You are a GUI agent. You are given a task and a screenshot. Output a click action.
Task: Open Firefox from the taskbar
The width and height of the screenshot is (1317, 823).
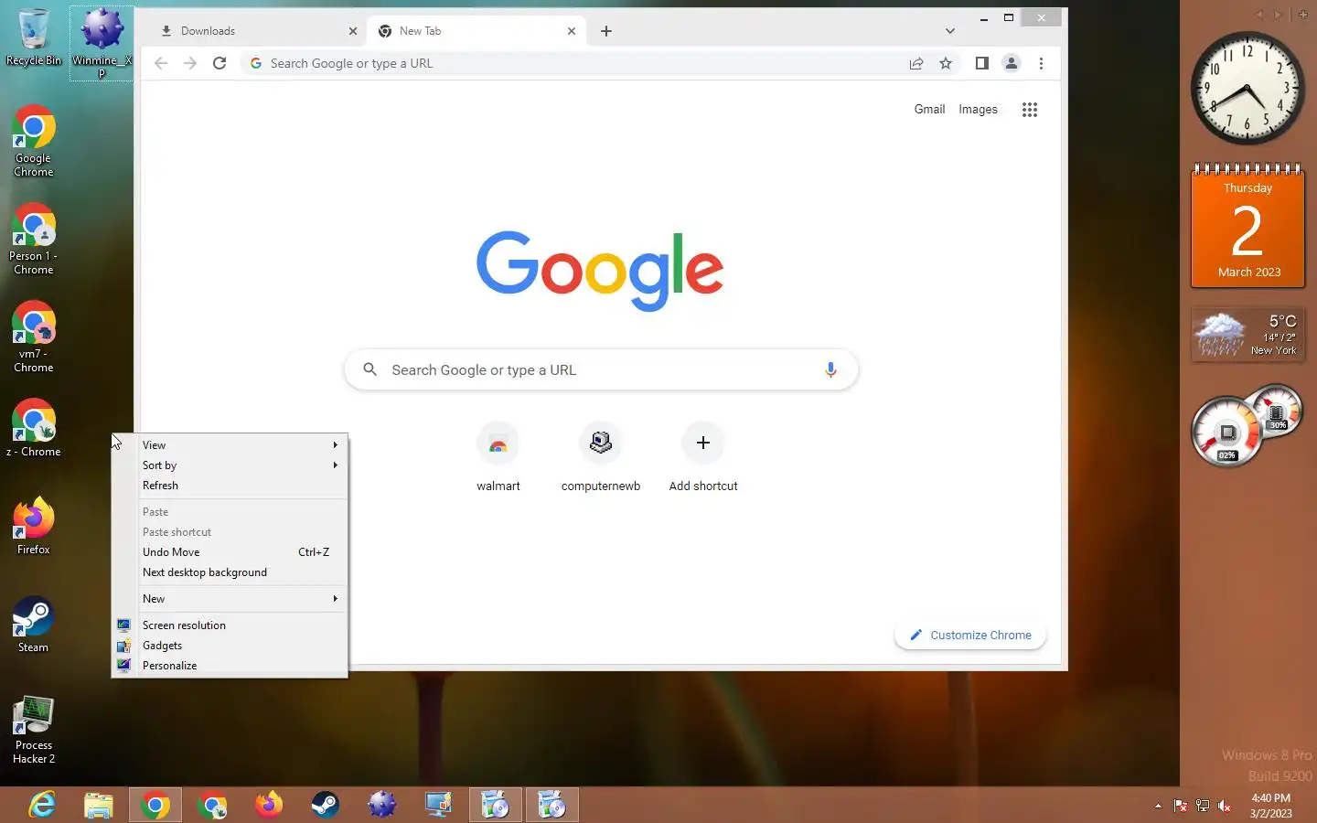click(x=269, y=805)
